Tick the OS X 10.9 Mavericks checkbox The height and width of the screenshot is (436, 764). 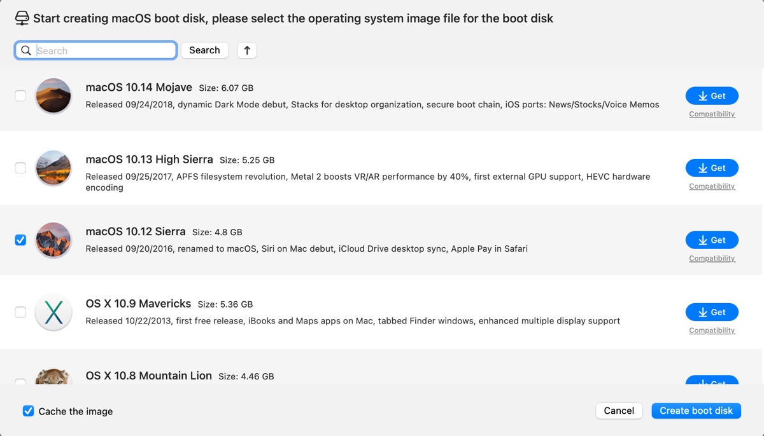(x=20, y=312)
